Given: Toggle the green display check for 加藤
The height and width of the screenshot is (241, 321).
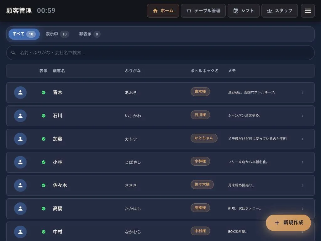Looking at the screenshot, I should click(43, 139).
